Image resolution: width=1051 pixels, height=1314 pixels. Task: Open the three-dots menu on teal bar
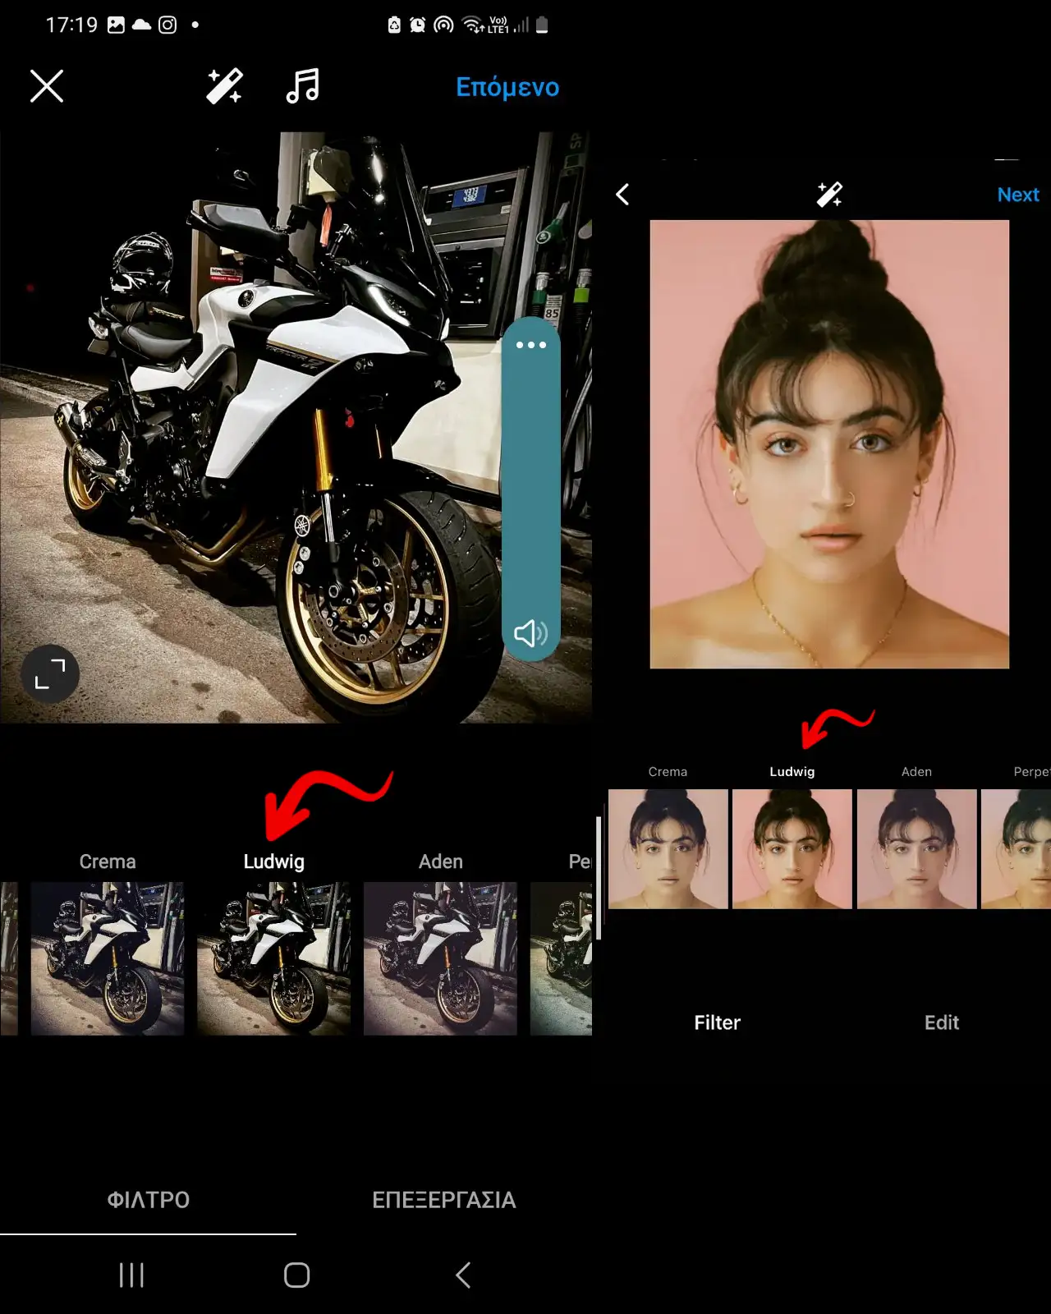[531, 345]
